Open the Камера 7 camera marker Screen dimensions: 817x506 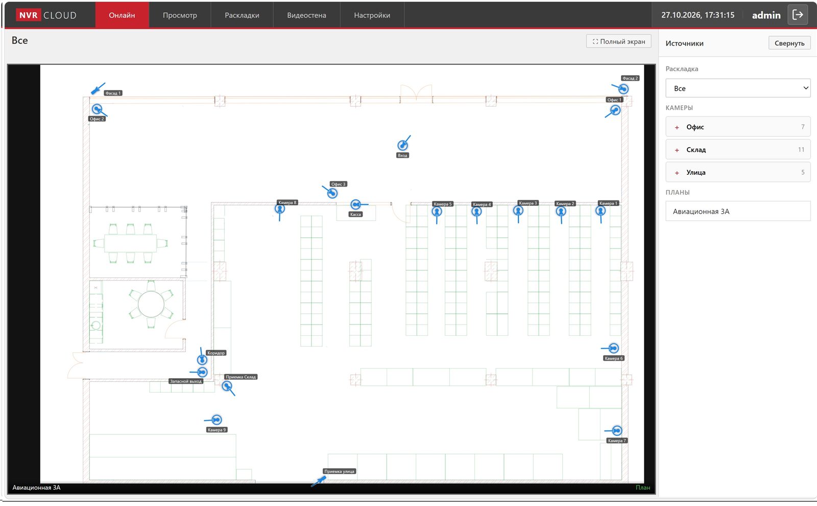616,430
